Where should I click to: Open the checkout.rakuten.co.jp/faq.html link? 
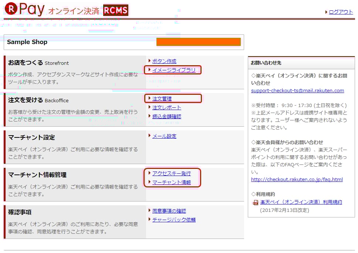pos(297,179)
